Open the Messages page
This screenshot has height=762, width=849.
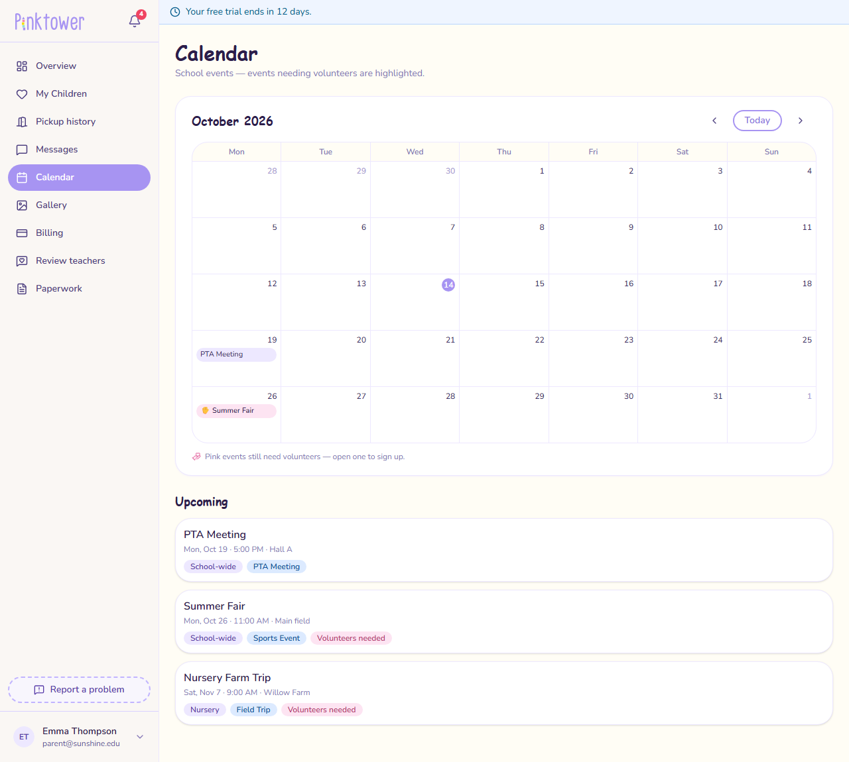79,150
